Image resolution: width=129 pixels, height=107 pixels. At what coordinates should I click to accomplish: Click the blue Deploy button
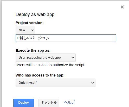tap(23, 103)
